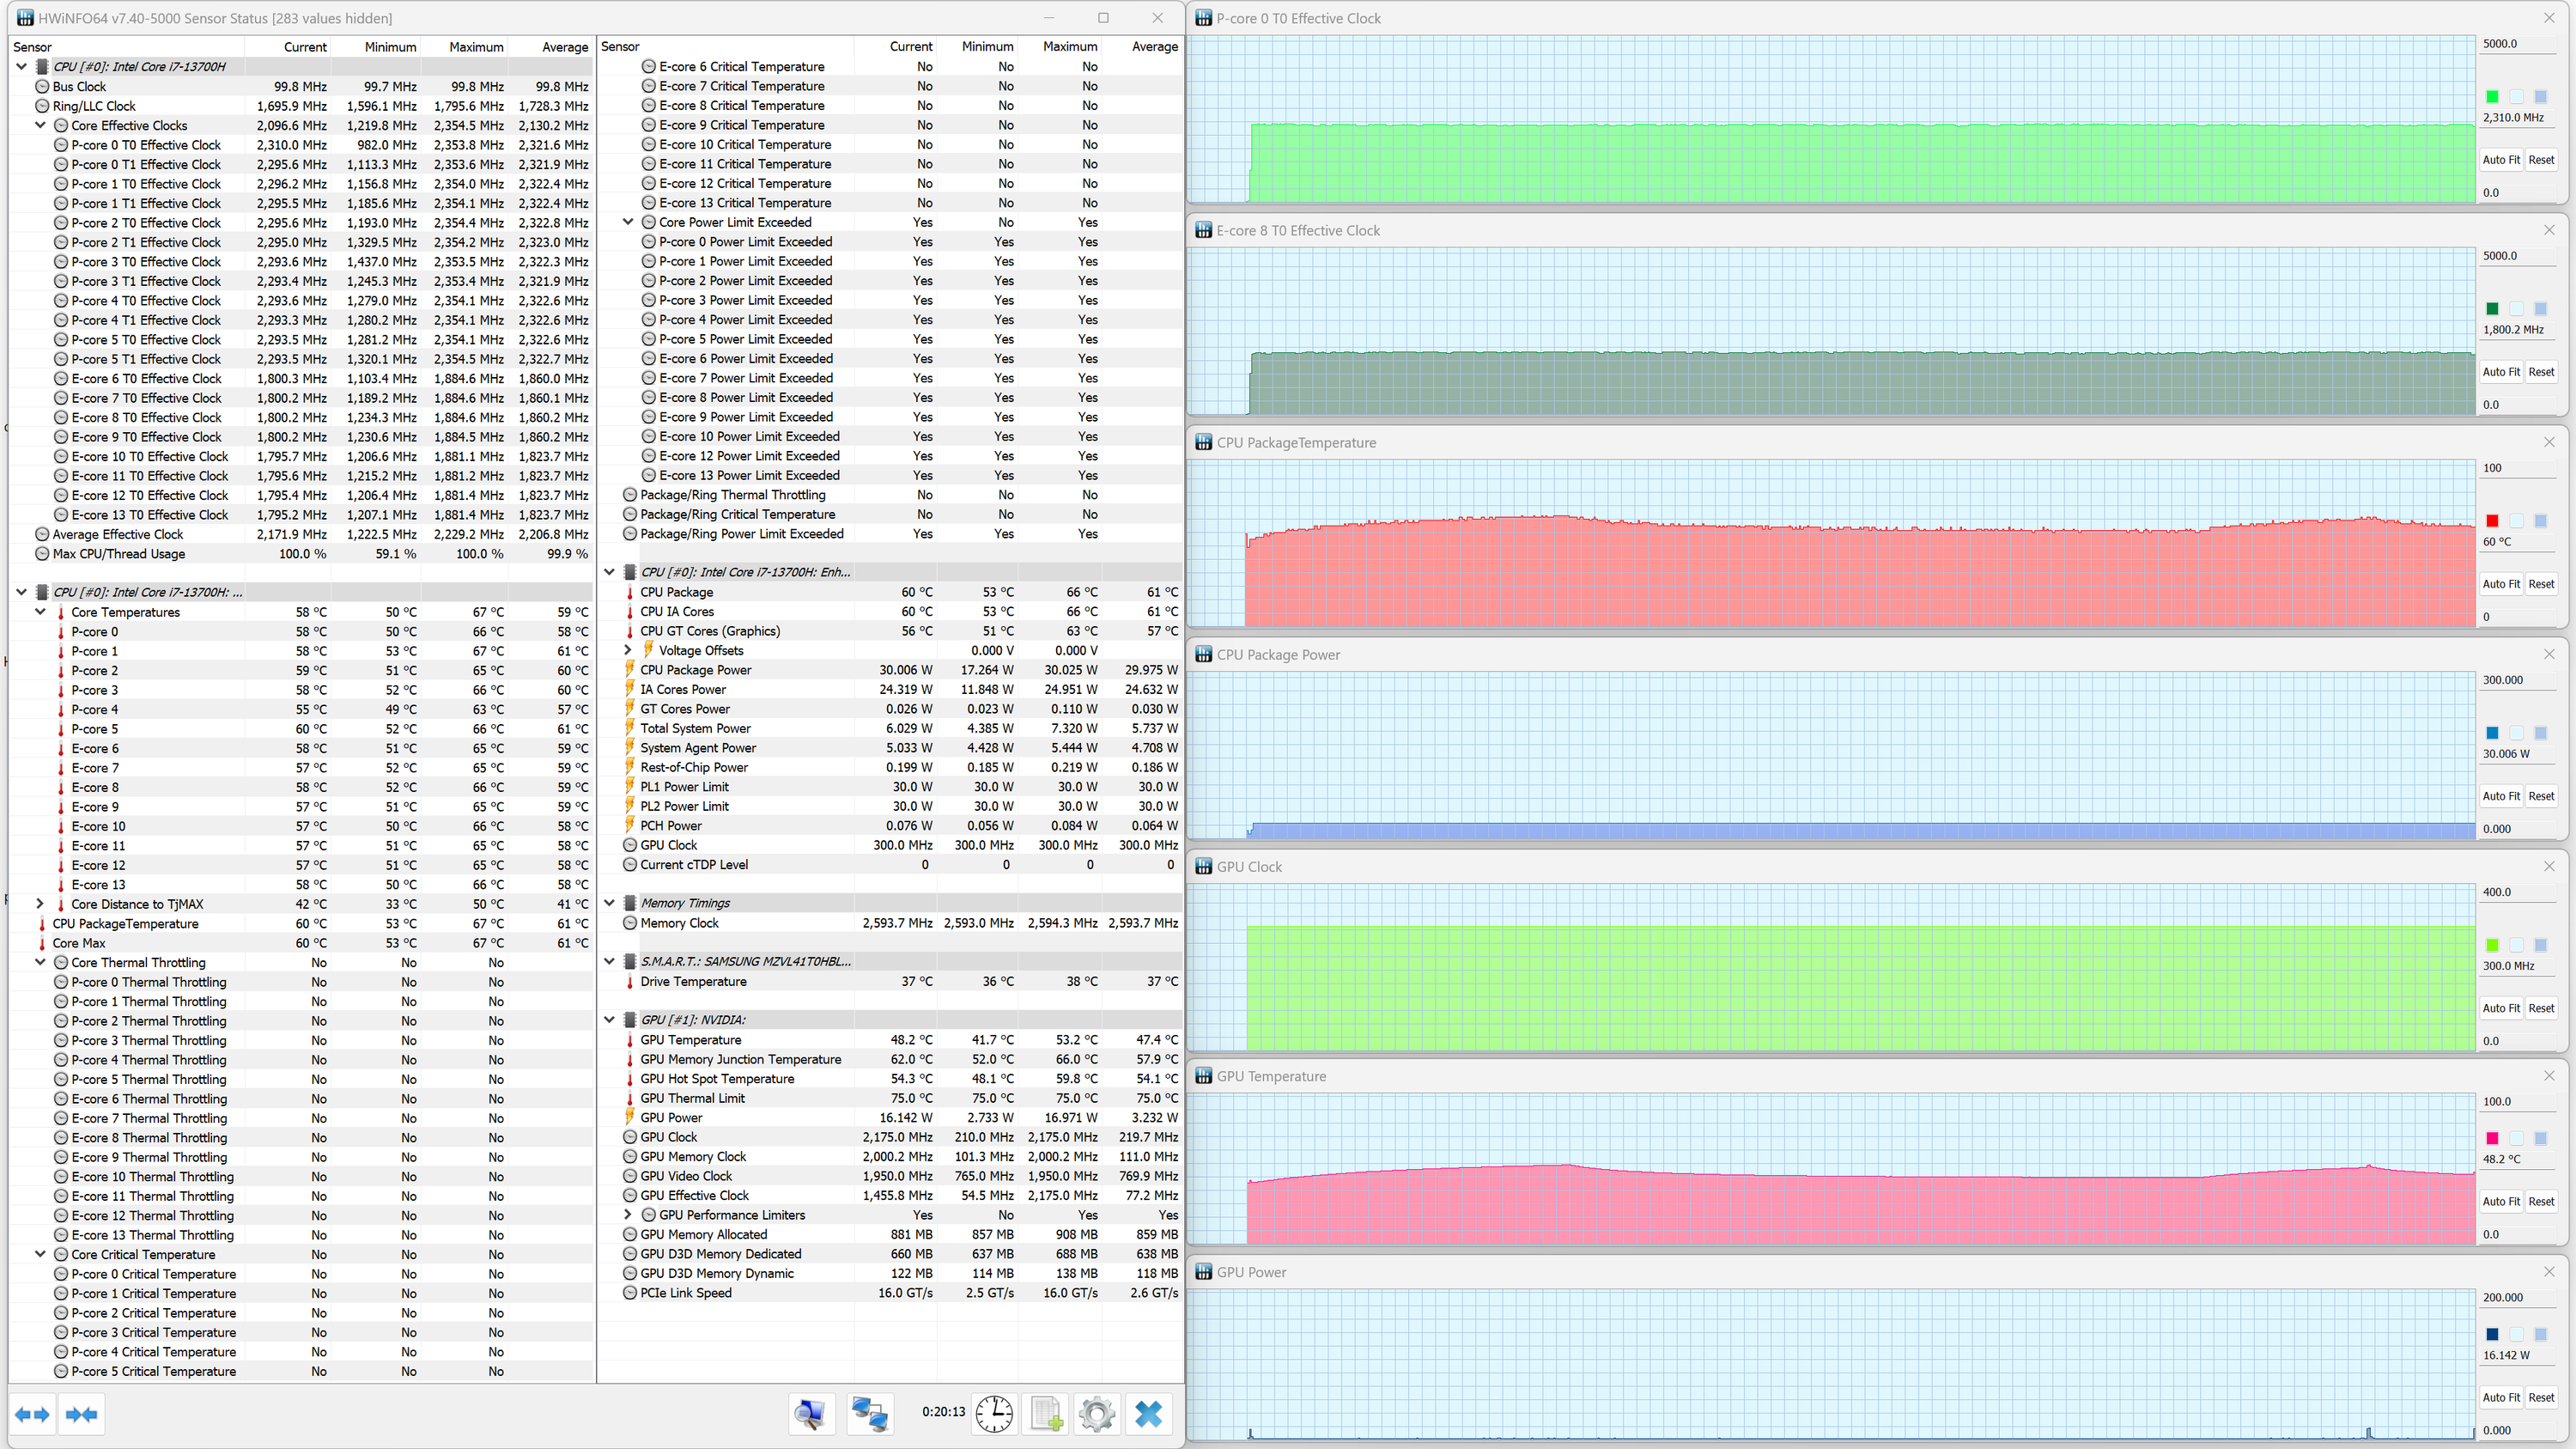
Task: Open sensor settings gear icon
Action: tap(1097, 1414)
